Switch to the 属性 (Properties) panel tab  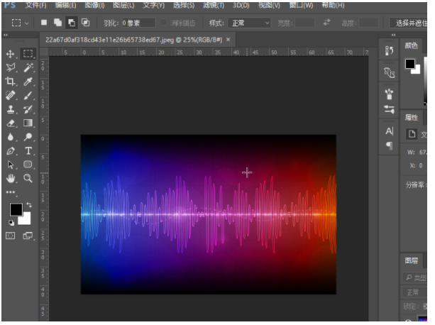pos(412,117)
